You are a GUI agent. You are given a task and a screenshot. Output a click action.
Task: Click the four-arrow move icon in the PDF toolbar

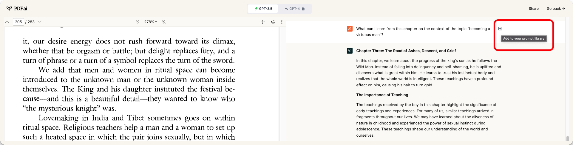(x=262, y=22)
